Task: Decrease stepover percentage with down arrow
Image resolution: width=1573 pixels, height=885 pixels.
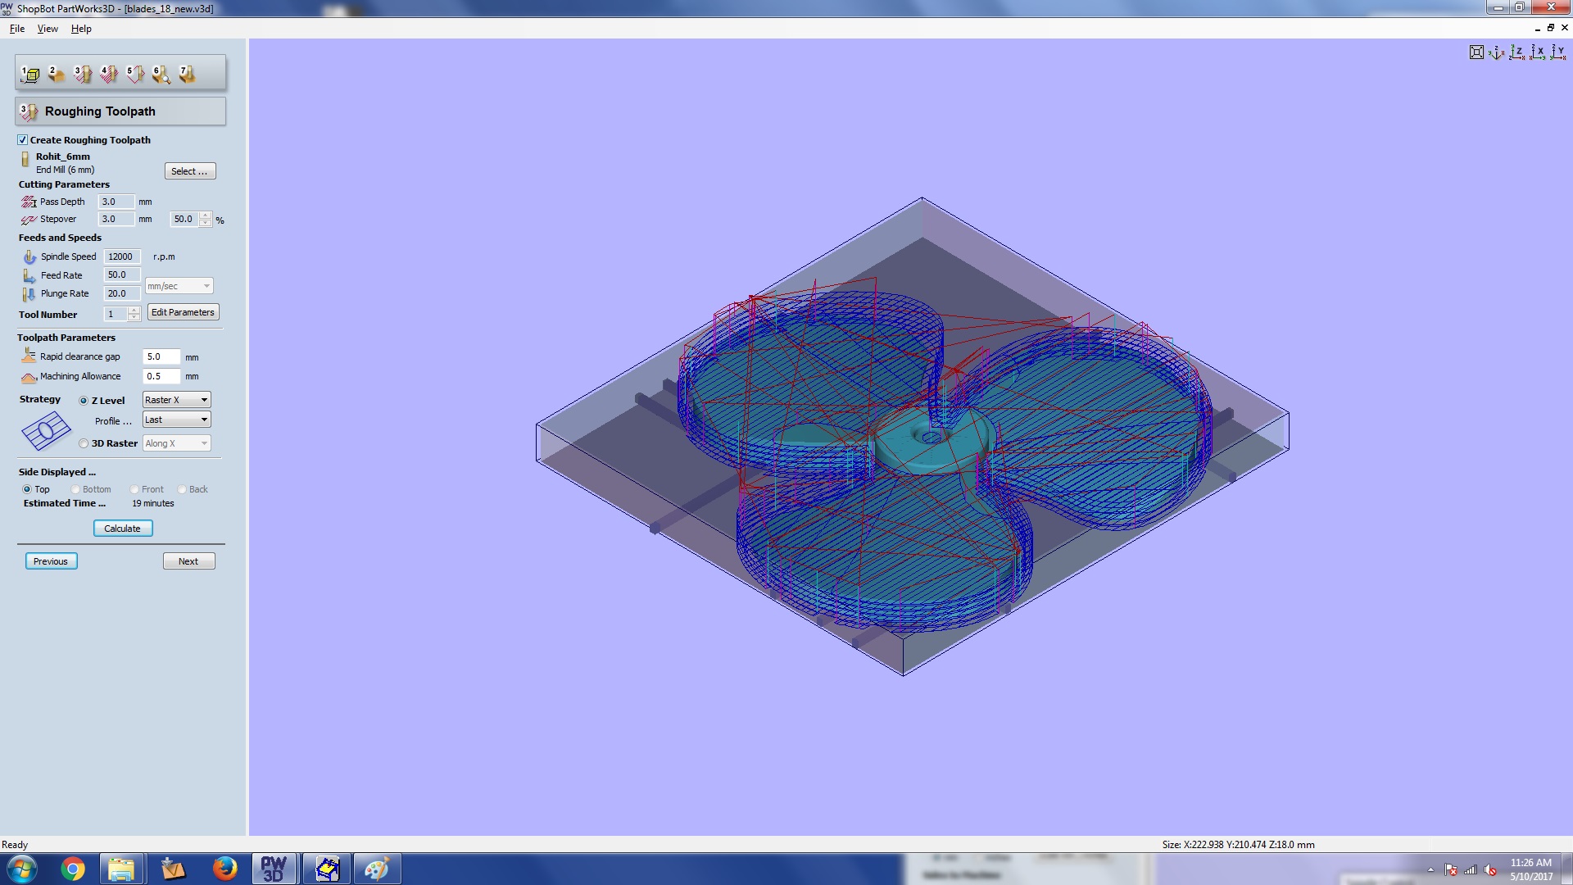Action: [205, 223]
